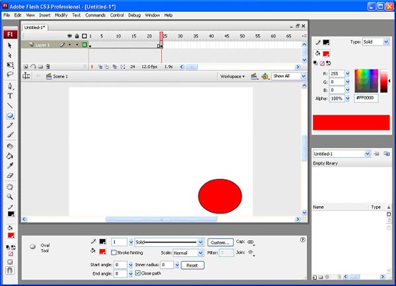Screen dimensions: 396x286
Task: Select the Lasso tool
Action: pos(10,75)
